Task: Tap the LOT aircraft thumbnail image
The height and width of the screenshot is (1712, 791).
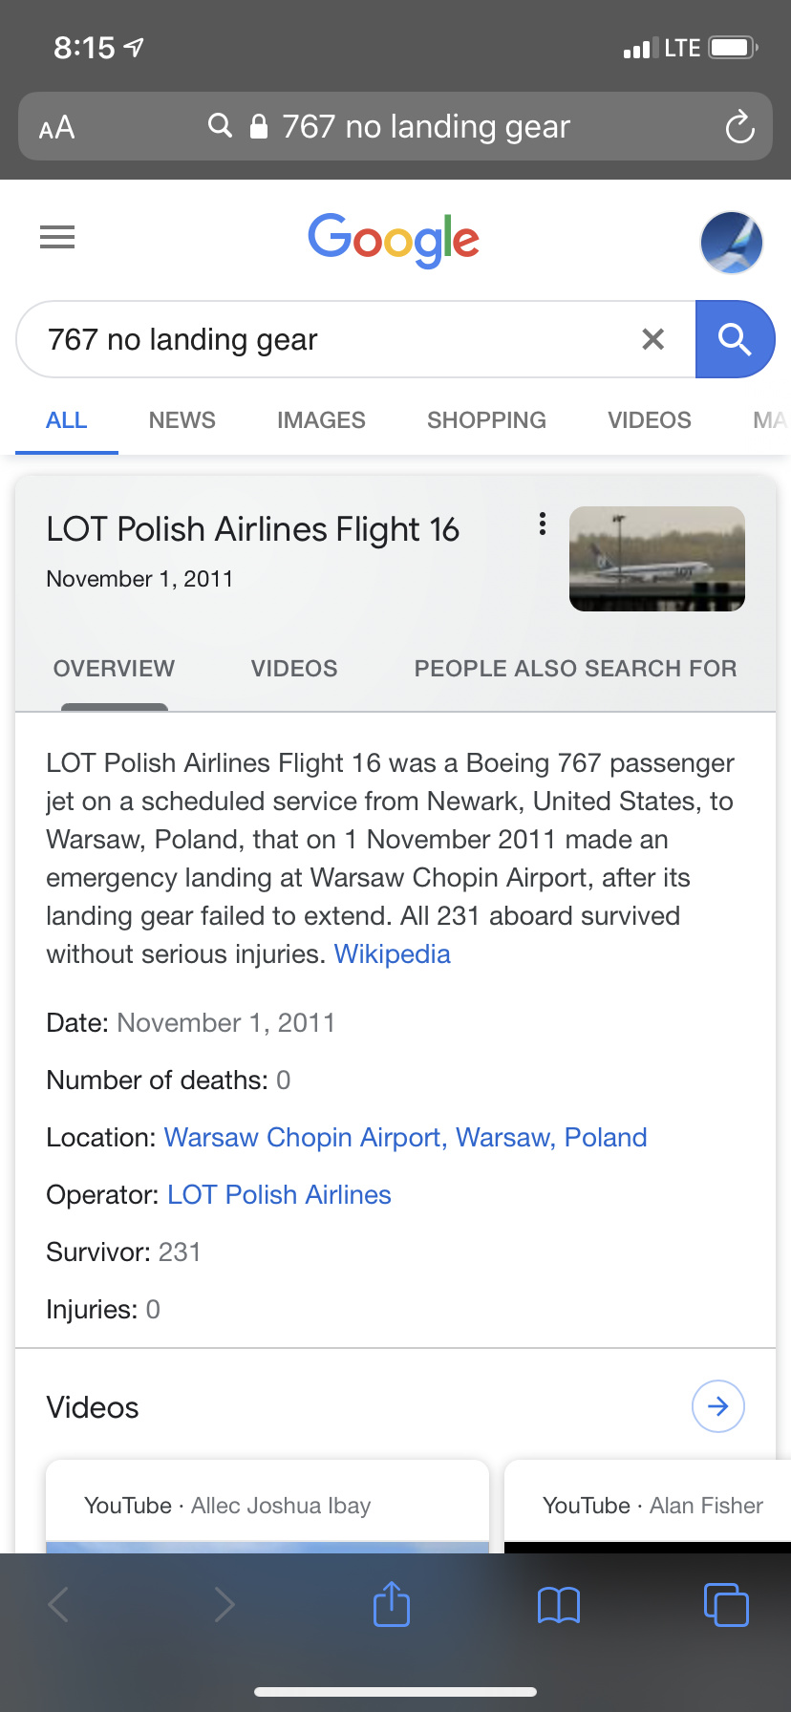Action: [x=657, y=559]
